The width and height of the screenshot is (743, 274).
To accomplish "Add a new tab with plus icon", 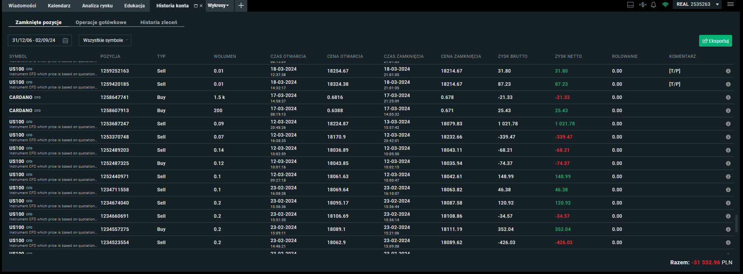I will (x=241, y=6).
